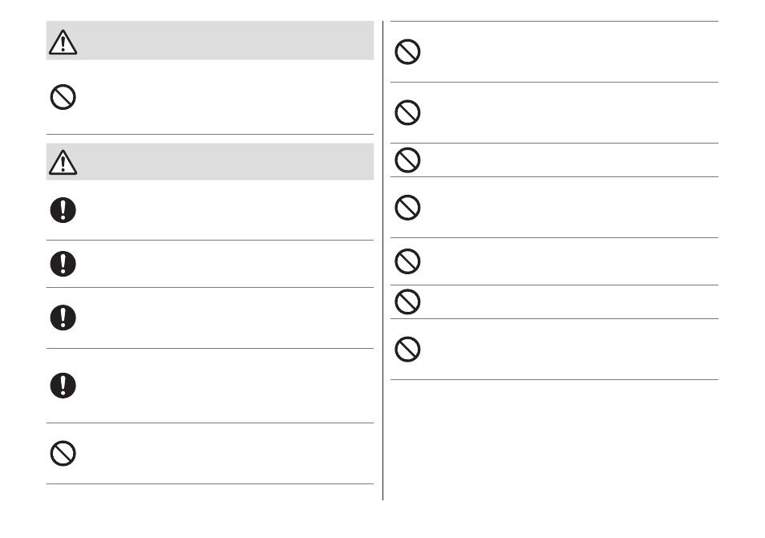
Task: Select the fourth black exclamation circle icon
Action: pyautogui.click(x=63, y=386)
